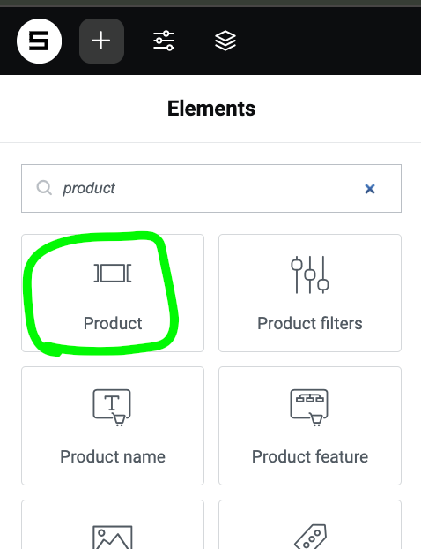
Task: Click the vertical sliders icon in Product filters
Action: 310,274
